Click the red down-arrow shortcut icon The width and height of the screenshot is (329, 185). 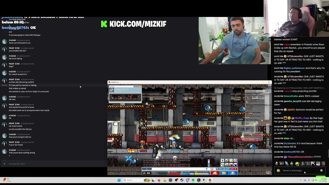[235, 169]
